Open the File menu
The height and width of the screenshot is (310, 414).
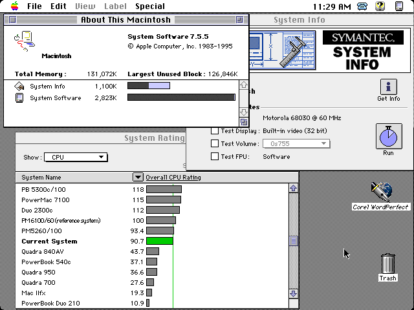(34, 6)
